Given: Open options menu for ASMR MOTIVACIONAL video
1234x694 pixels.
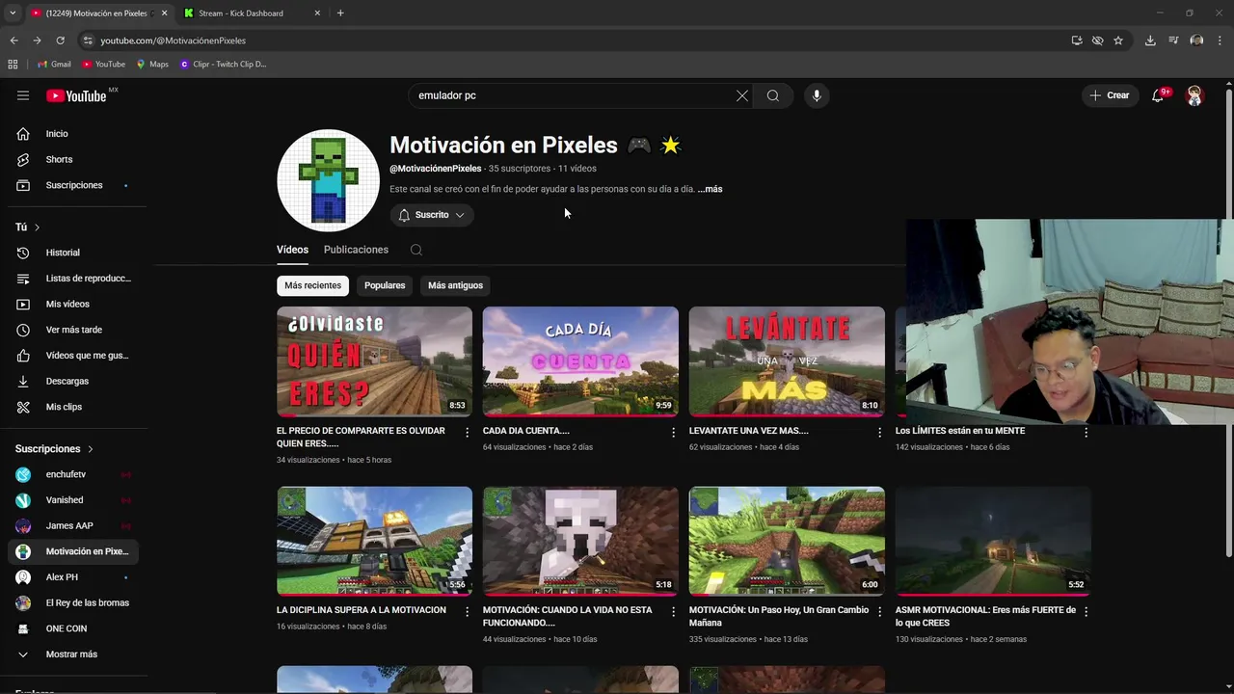Looking at the screenshot, I should (1086, 611).
